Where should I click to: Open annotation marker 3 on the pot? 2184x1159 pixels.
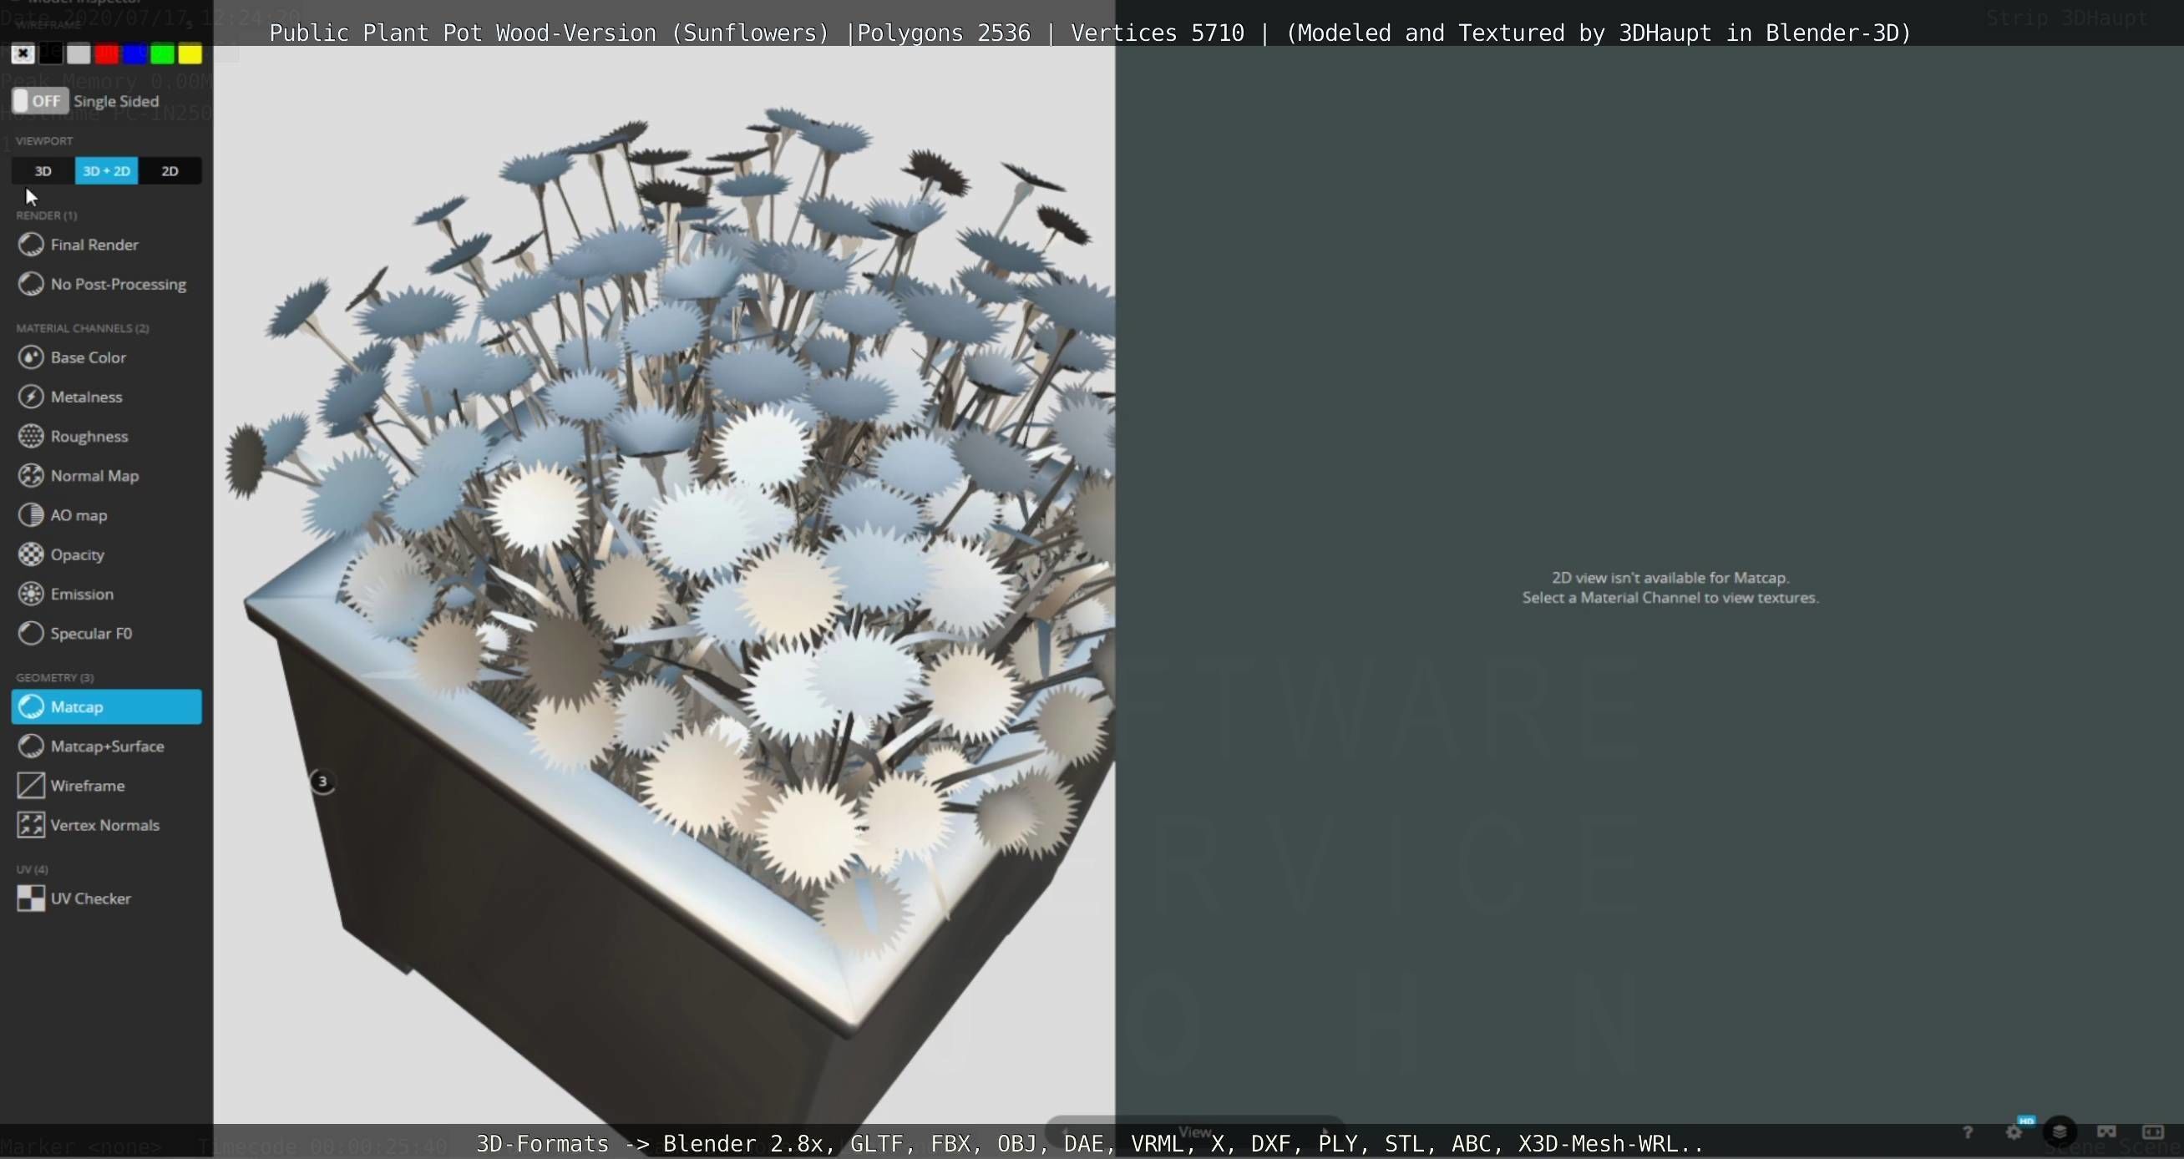point(322,781)
